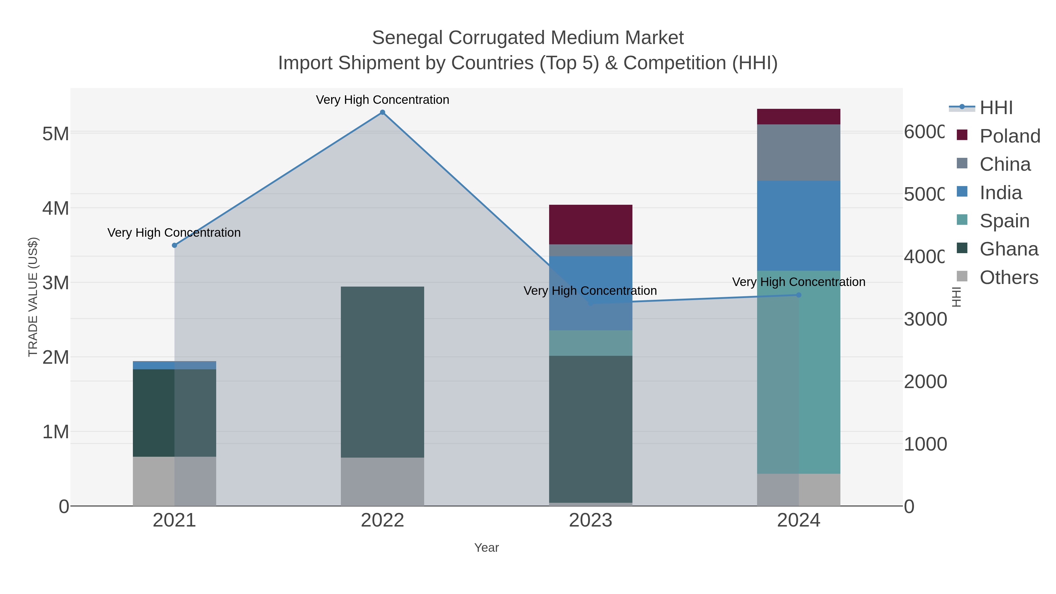This screenshot has width=1056, height=594.
Task: Click the India blue legend swatch
Action: [962, 192]
